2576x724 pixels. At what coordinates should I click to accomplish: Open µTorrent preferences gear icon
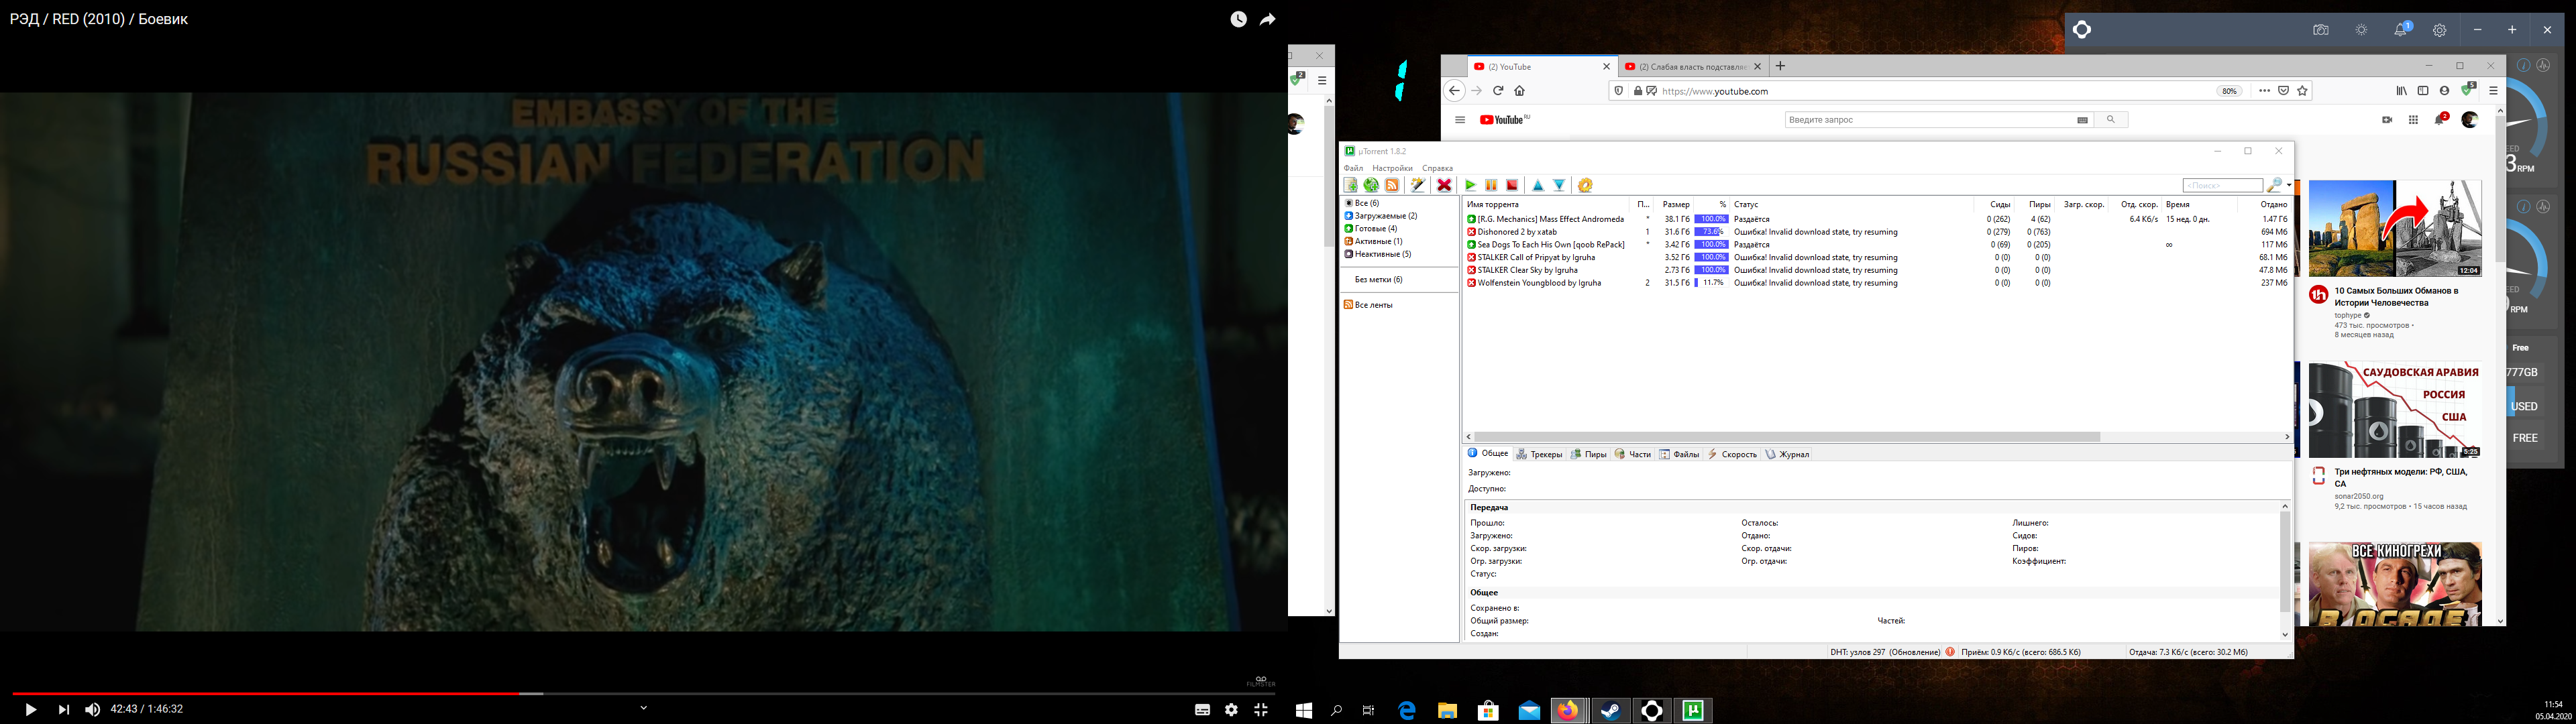[x=1585, y=185]
